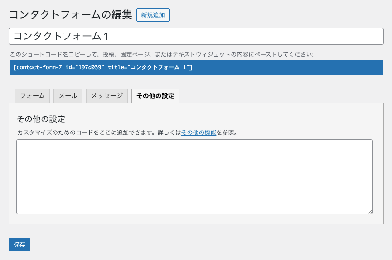Click the カスタマイズのためのコード description text
392x260 pixels.
pyautogui.click(x=127, y=133)
